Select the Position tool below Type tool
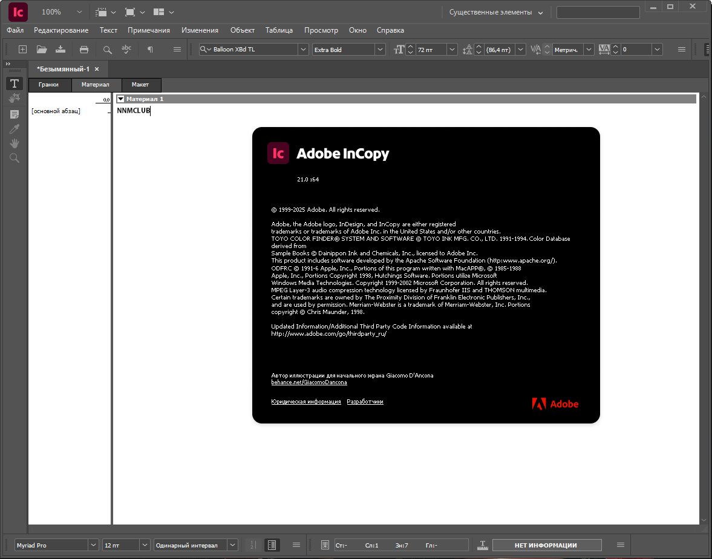This screenshot has width=712, height=559. pyautogui.click(x=15, y=98)
